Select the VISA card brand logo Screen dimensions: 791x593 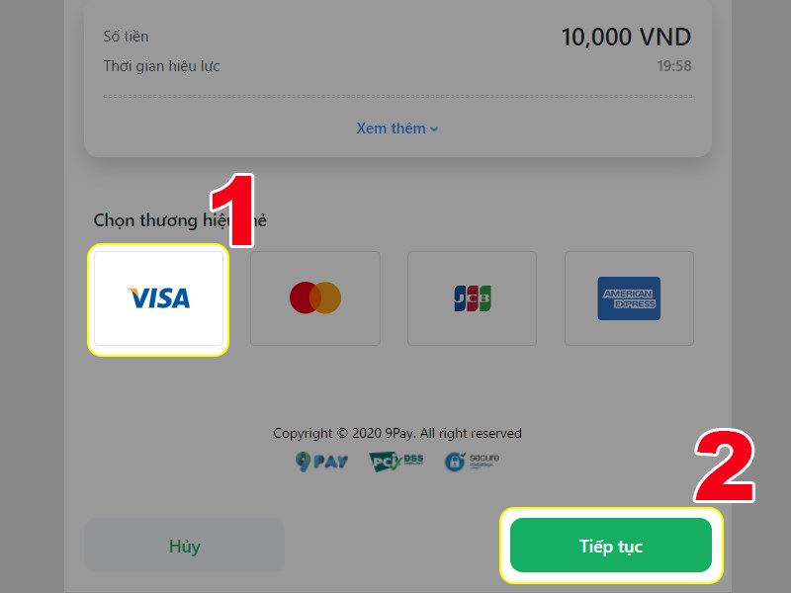[158, 298]
